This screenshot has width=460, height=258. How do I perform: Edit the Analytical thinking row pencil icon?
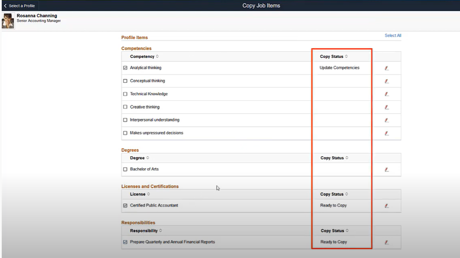click(x=387, y=68)
